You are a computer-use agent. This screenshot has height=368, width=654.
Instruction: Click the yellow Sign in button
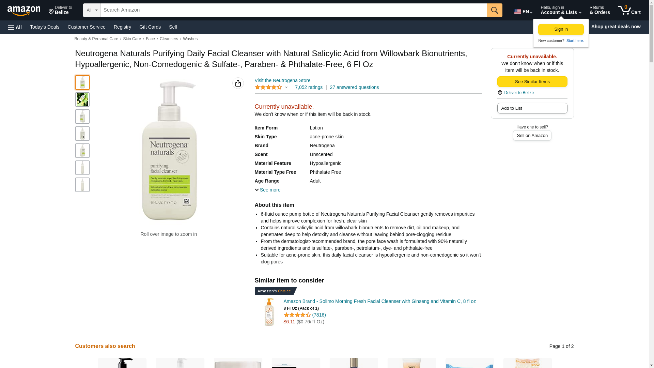[561, 29]
